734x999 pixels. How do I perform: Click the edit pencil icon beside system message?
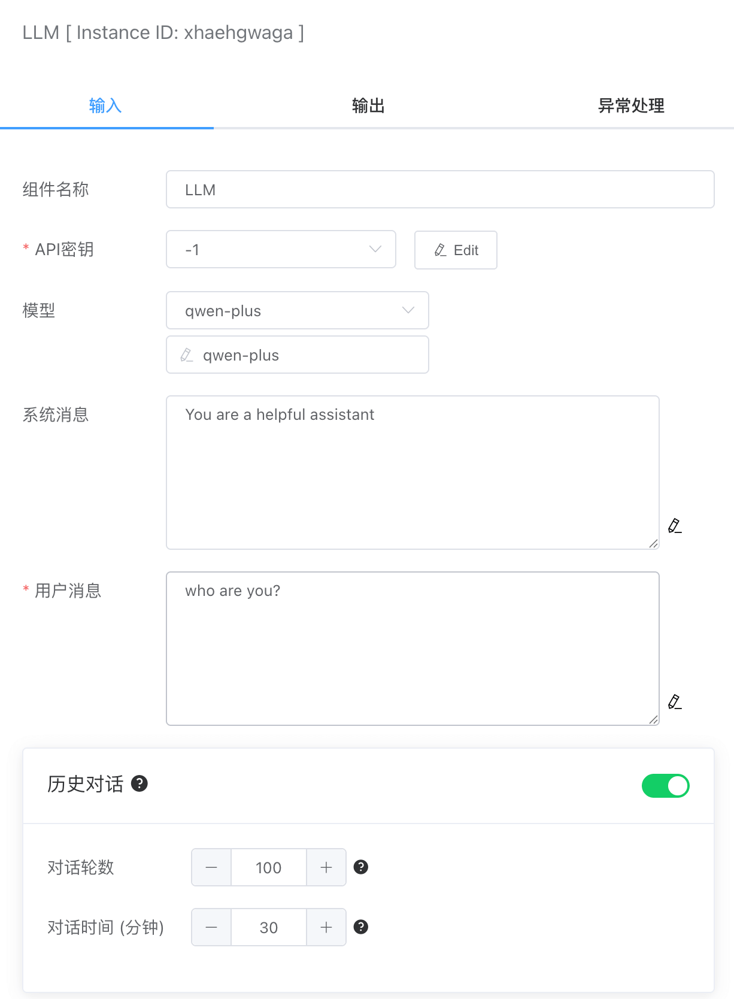[x=675, y=526]
